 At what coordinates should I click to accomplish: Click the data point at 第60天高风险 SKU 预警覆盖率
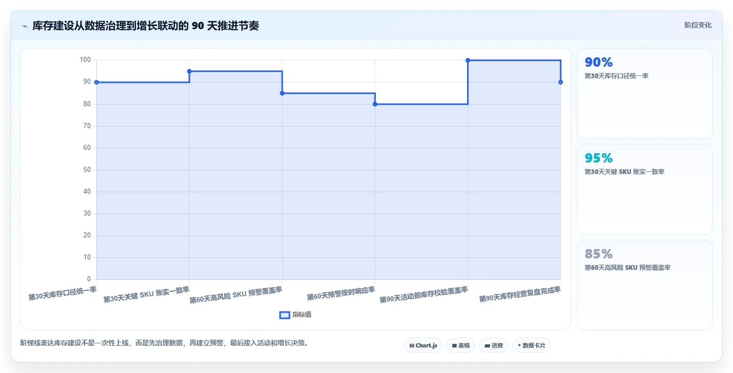pos(282,93)
